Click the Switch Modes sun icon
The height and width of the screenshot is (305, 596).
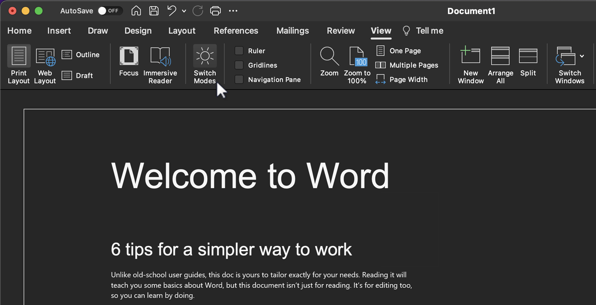(x=205, y=56)
